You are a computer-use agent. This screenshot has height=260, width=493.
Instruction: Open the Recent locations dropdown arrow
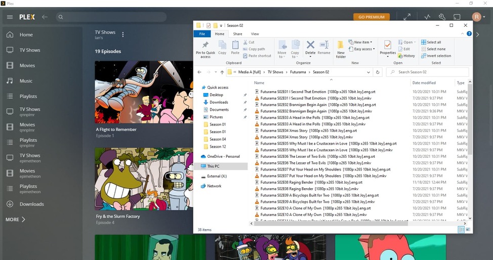click(216, 72)
